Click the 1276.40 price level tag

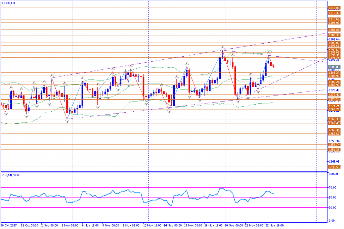[334, 95]
